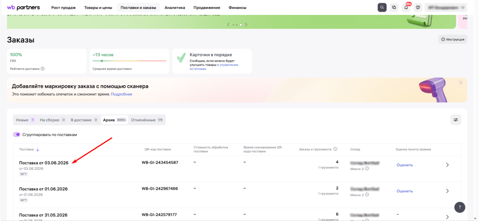Show the previous banner slide arrow

228,25
